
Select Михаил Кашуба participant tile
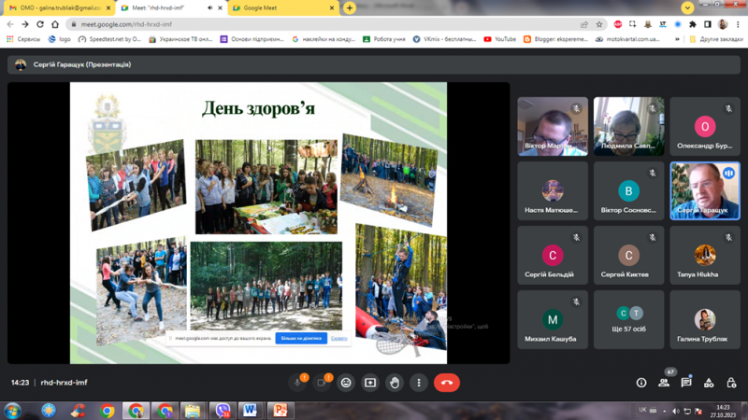click(553, 319)
